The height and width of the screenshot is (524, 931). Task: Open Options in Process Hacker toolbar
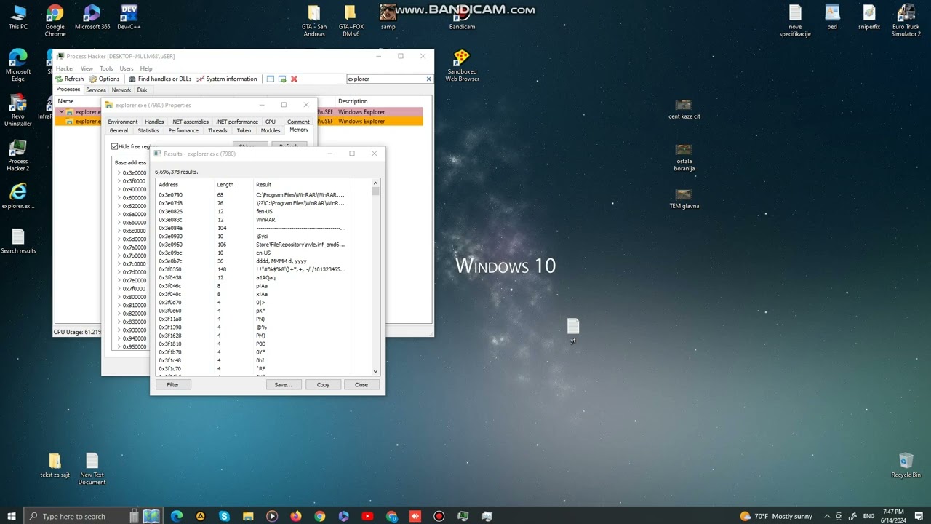coord(104,79)
